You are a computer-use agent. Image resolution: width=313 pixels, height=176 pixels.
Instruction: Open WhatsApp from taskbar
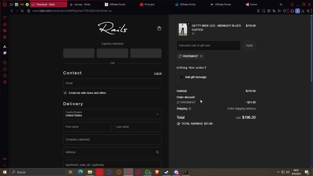click(x=148, y=172)
